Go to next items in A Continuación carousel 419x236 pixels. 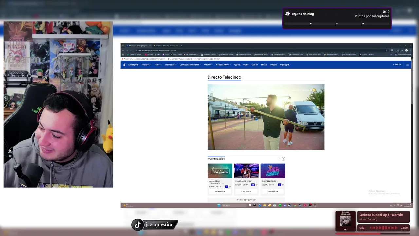tap(283, 159)
